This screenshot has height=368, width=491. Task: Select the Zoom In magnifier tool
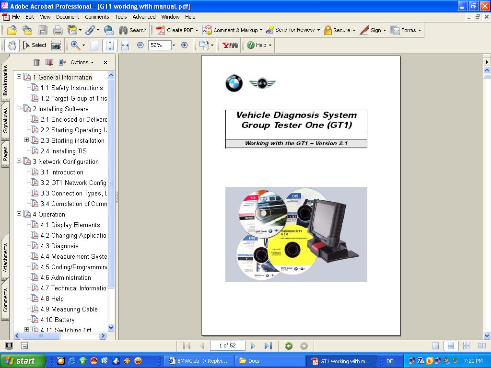click(x=75, y=46)
